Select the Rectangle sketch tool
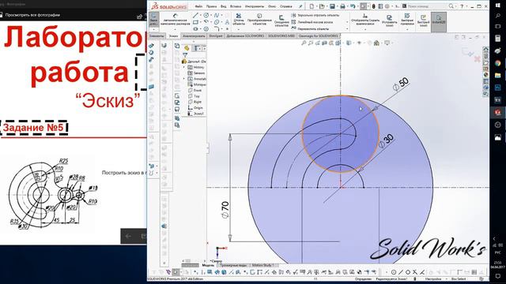 click(x=195, y=22)
